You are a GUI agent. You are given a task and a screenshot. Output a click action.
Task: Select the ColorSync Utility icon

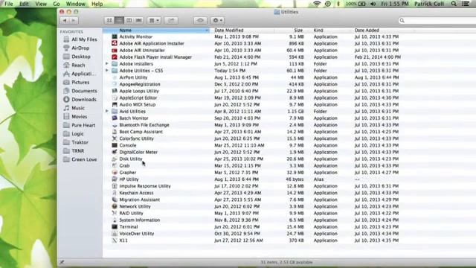[115, 138]
